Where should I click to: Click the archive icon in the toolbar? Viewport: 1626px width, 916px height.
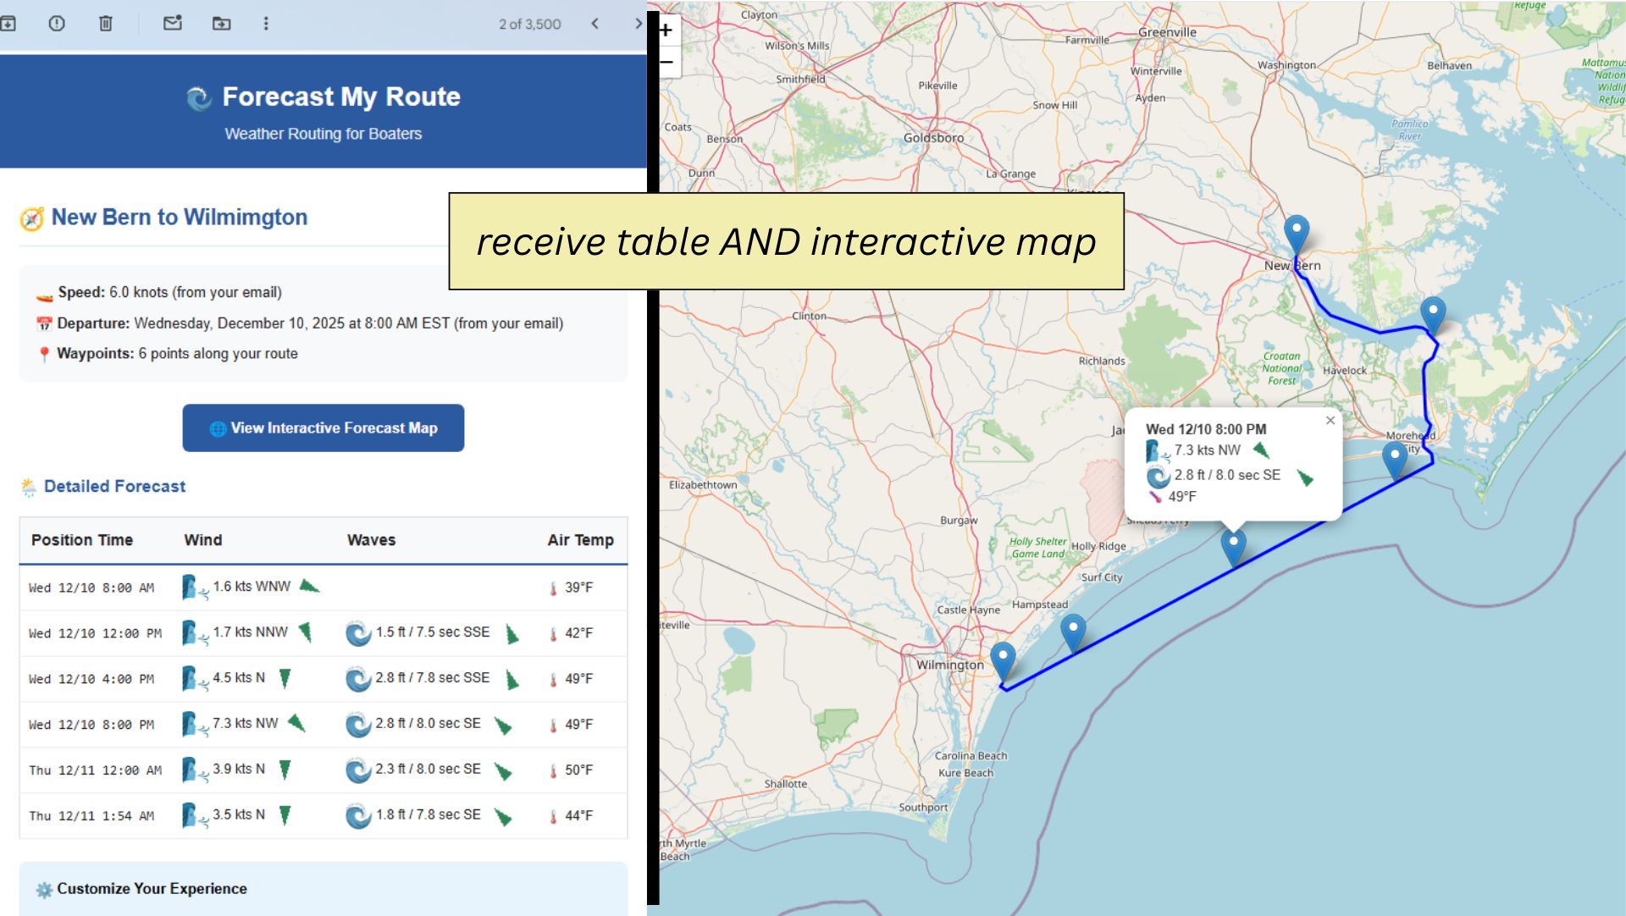click(x=8, y=24)
